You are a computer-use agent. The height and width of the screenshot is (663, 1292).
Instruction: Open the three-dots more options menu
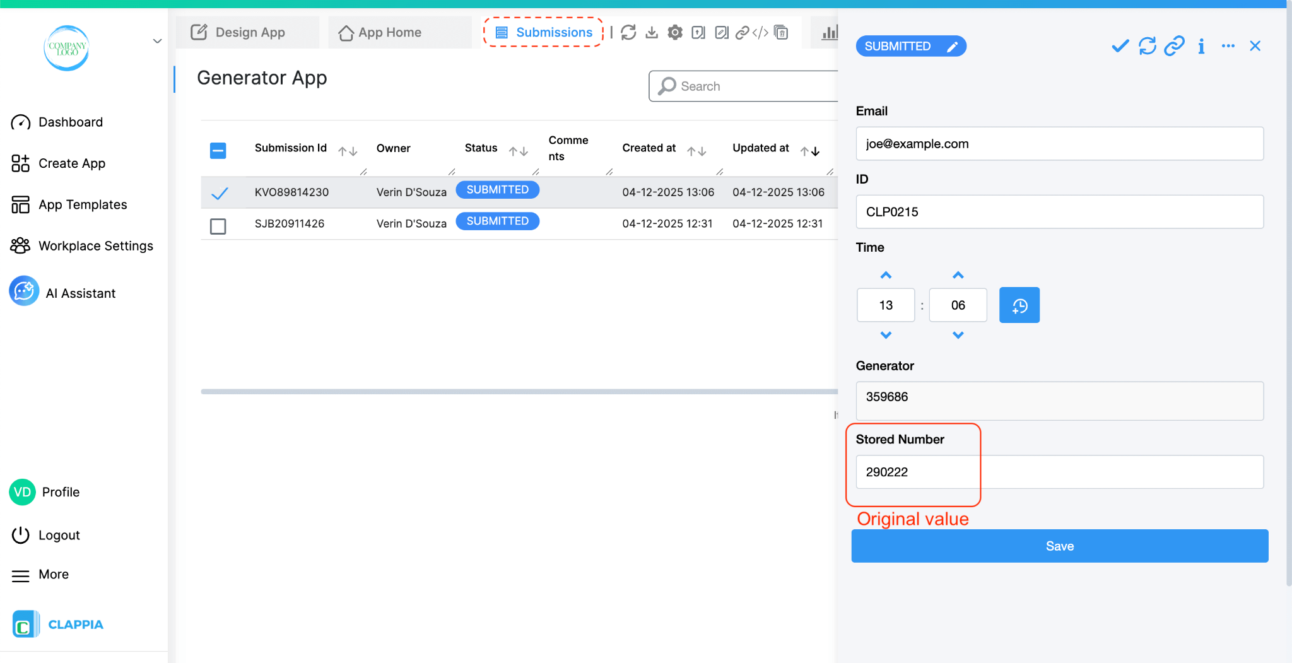(1228, 46)
